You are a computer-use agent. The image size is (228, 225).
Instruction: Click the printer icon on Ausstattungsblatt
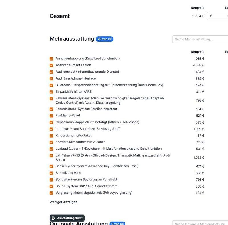(53, 218)
